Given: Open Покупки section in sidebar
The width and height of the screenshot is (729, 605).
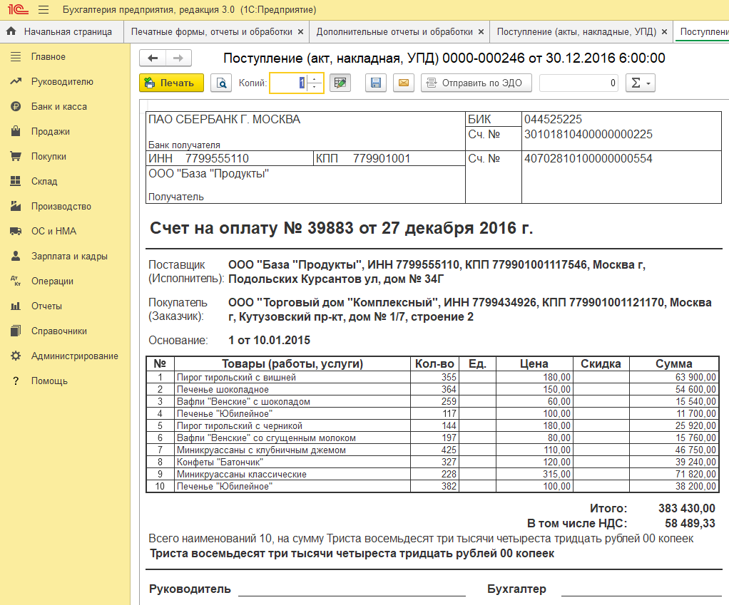Looking at the screenshot, I should [x=49, y=157].
